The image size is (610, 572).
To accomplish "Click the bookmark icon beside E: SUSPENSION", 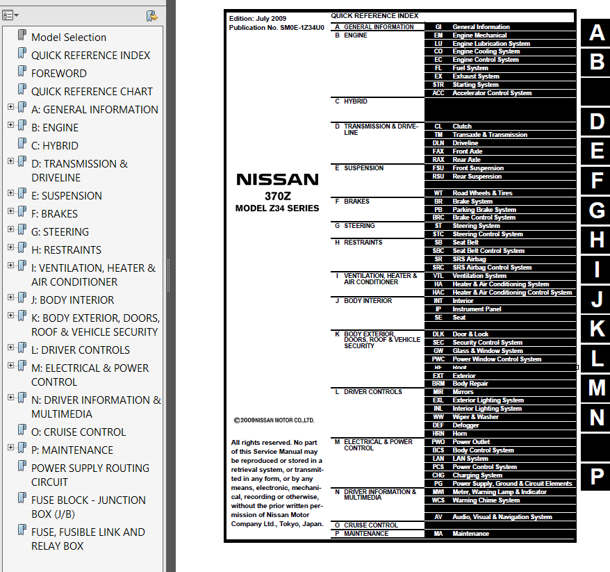I will click(x=22, y=193).
